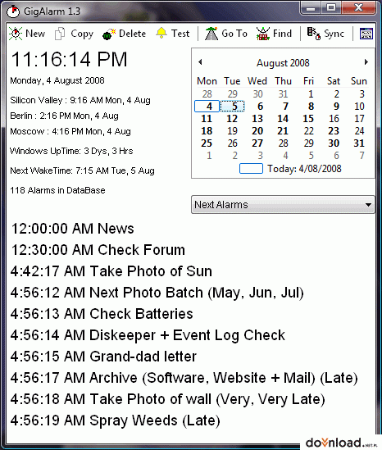Select July 28 in the calendar
382x450 pixels.
(207, 93)
